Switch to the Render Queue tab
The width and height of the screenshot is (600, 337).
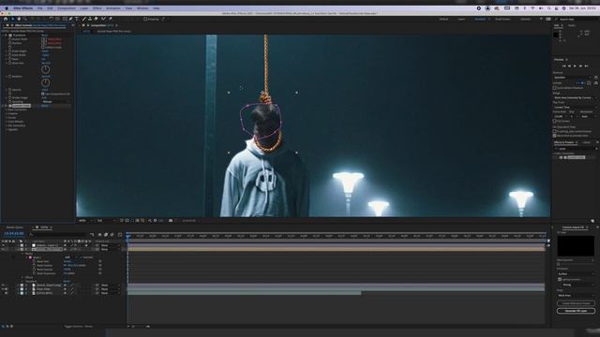[x=15, y=227]
